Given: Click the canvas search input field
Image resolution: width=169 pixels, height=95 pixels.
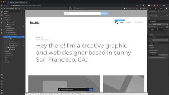Looking at the screenshot, I should click(x=83, y=13).
